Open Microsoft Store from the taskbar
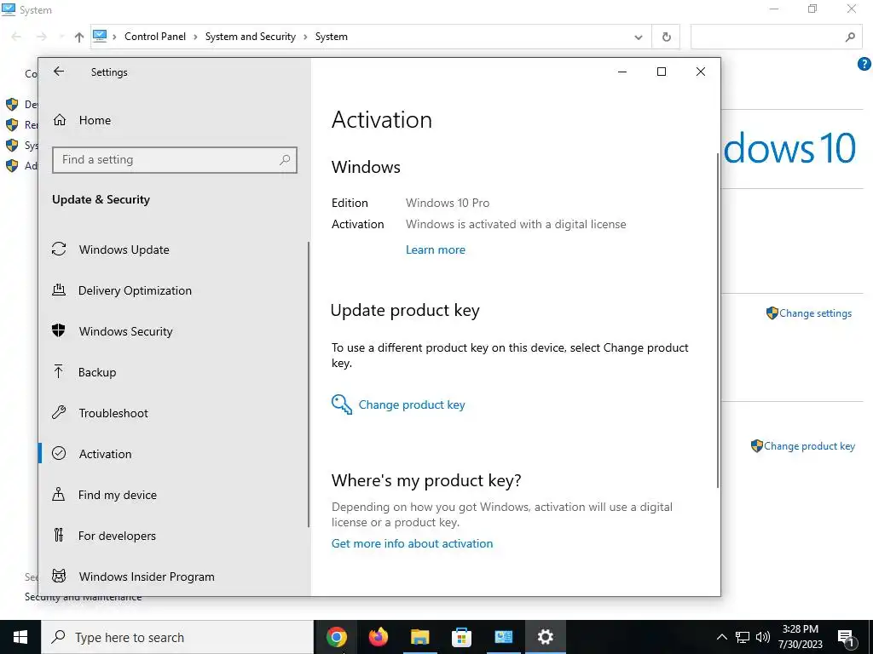The width and height of the screenshot is (873, 654). pos(461,637)
